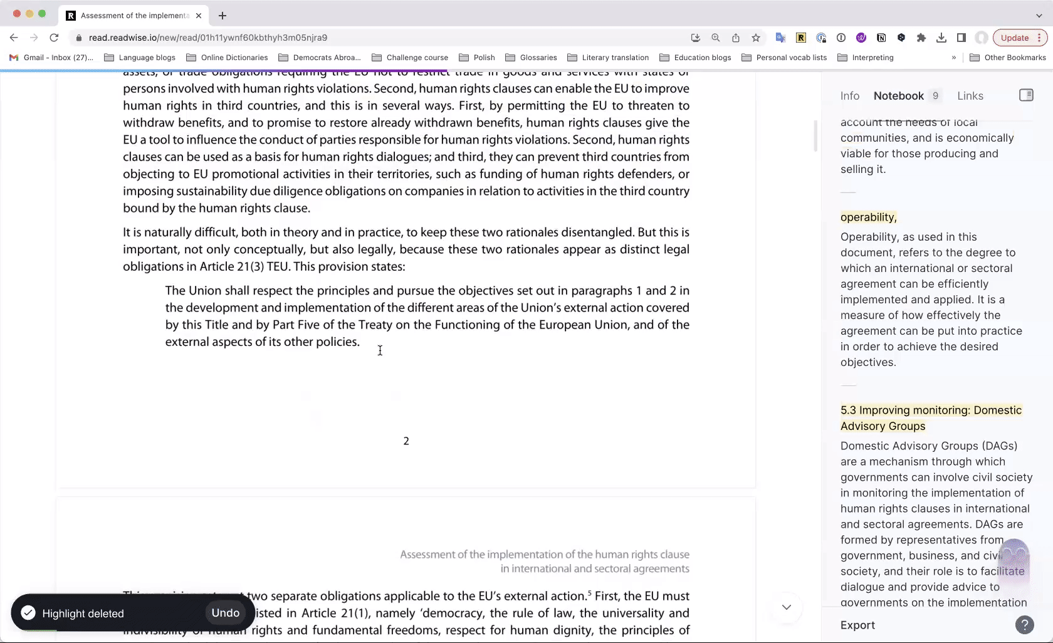Image resolution: width=1053 pixels, height=643 pixels.
Task: Bookmark this page with the star icon
Action: click(x=756, y=38)
